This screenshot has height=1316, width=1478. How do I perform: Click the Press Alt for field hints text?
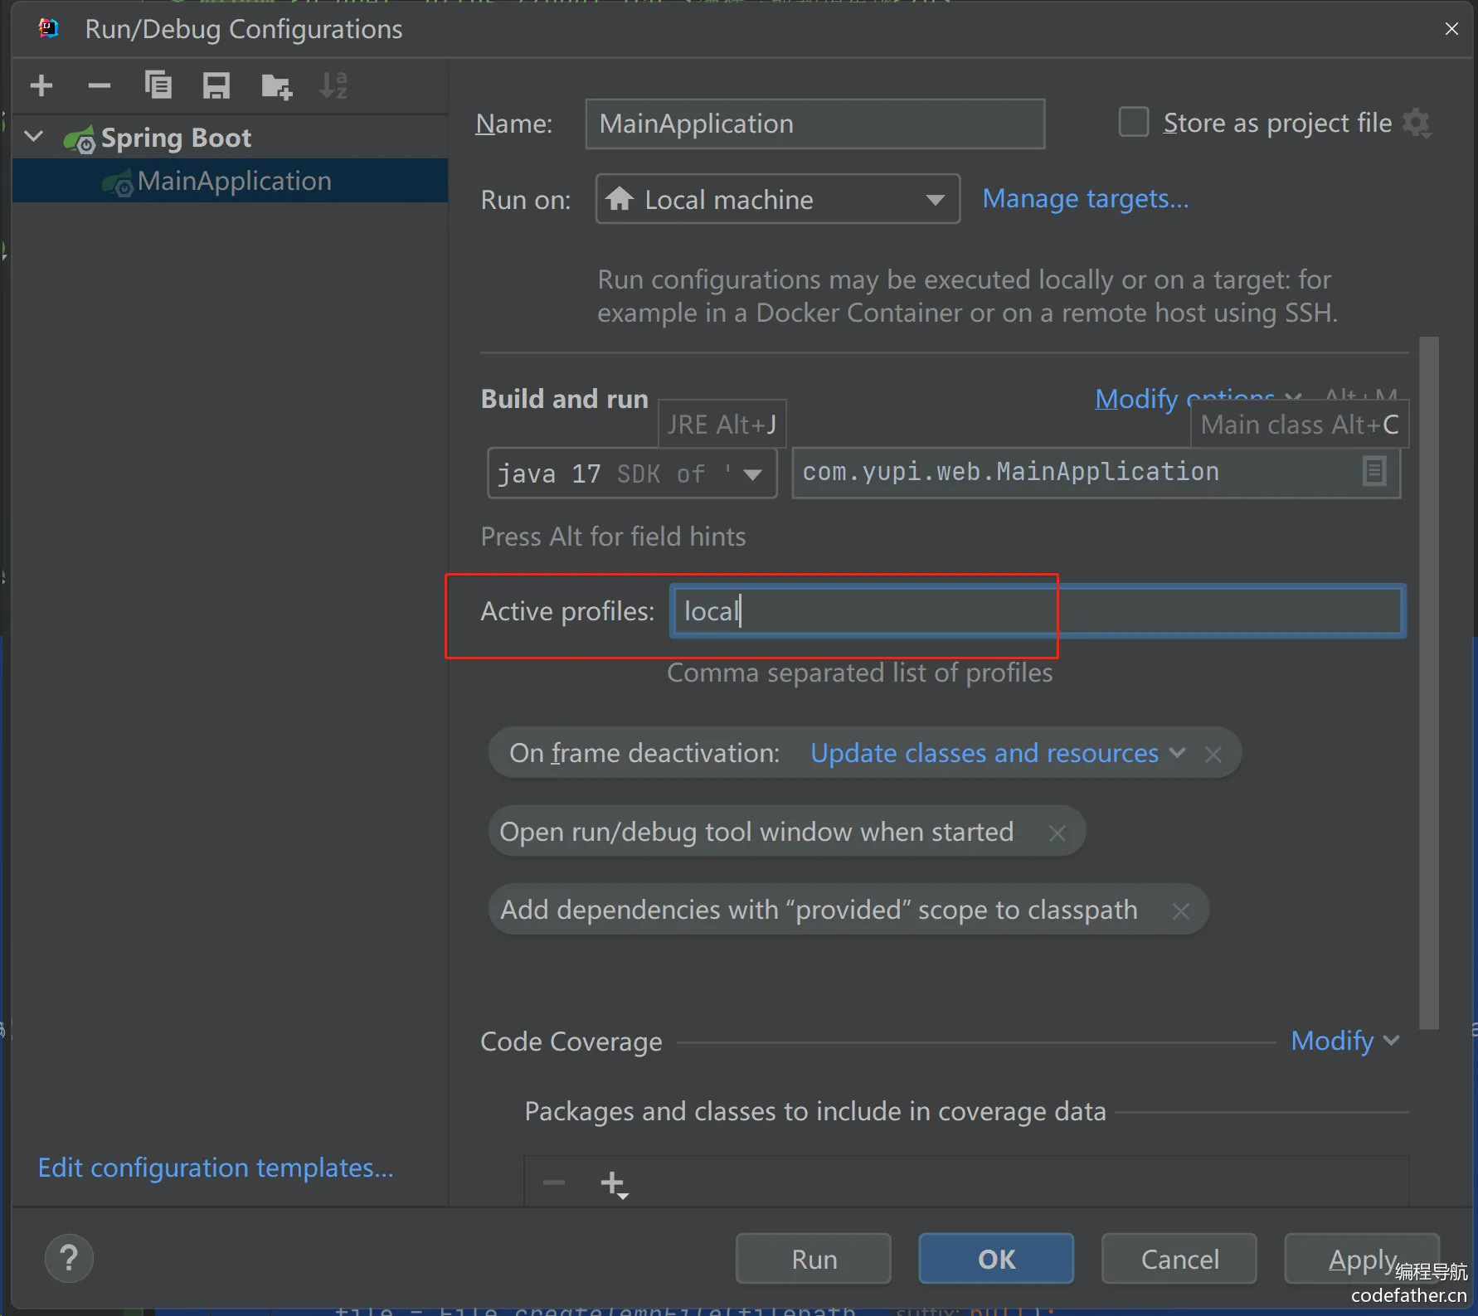point(614,537)
